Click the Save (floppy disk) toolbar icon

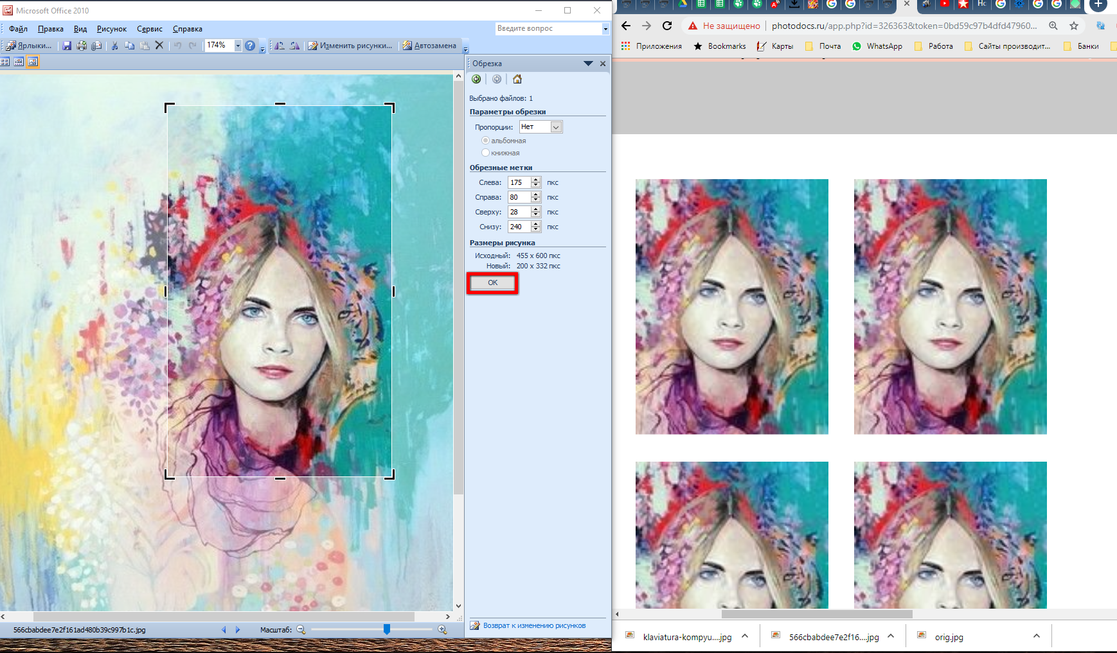pos(67,46)
